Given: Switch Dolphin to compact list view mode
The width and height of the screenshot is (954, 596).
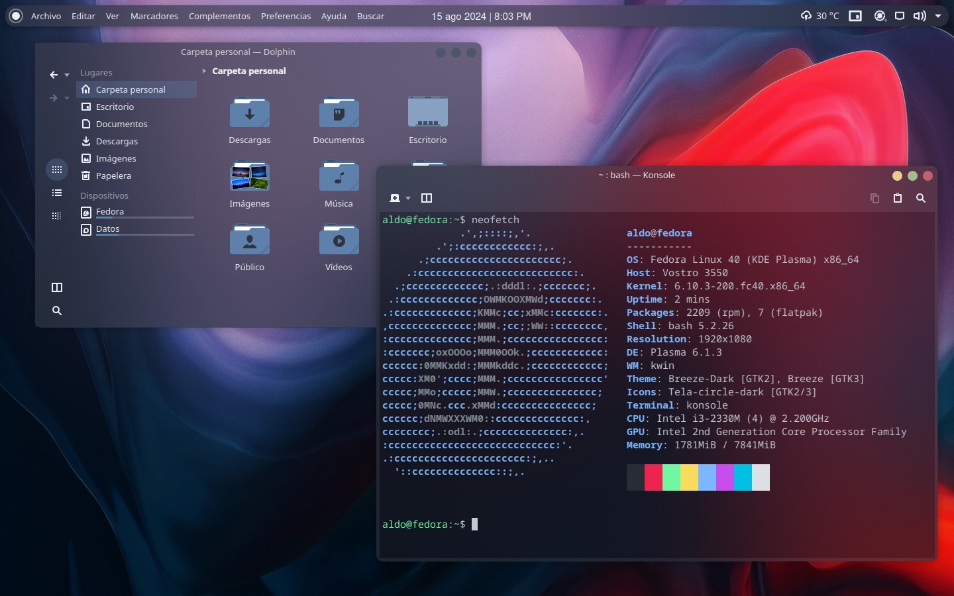Looking at the screenshot, I should (57, 193).
